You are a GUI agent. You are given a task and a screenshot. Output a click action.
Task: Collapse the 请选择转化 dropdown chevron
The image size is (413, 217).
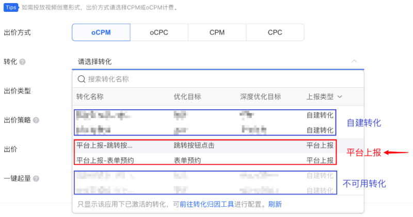354,61
